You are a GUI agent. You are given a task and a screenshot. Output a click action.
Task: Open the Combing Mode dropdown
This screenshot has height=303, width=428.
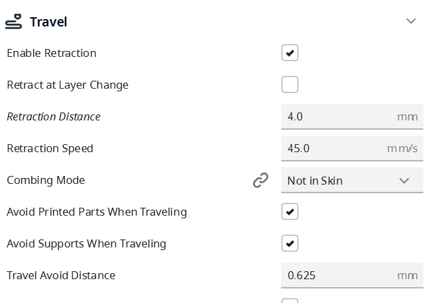tap(351, 180)
